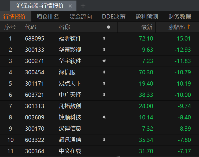The image size is (199, 157).
Task: Click the latest price 10.14
Action: [146, 117]
